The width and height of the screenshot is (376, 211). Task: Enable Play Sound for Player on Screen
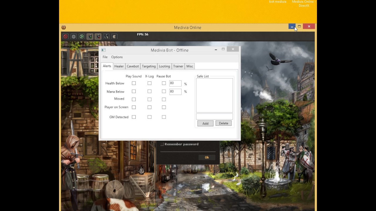[x=134, y=107]
